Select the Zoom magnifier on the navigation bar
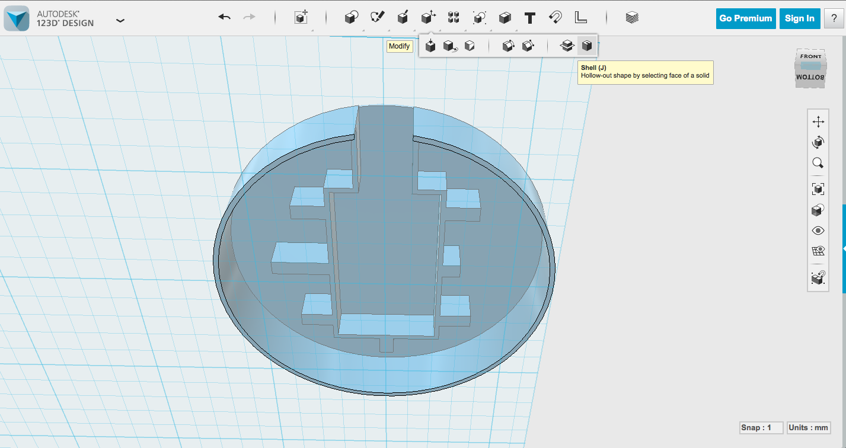The width and height of the screenshot is (846, 448). point(818,163)
